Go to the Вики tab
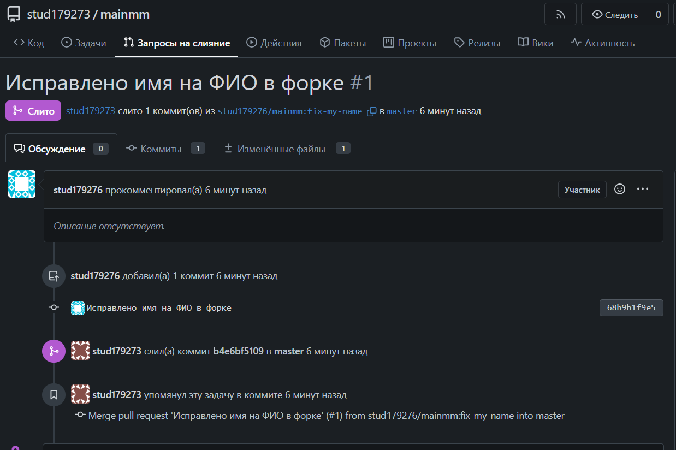Viewport: 676px width, 450px height. pyautogui.click(x=535, y=43)
